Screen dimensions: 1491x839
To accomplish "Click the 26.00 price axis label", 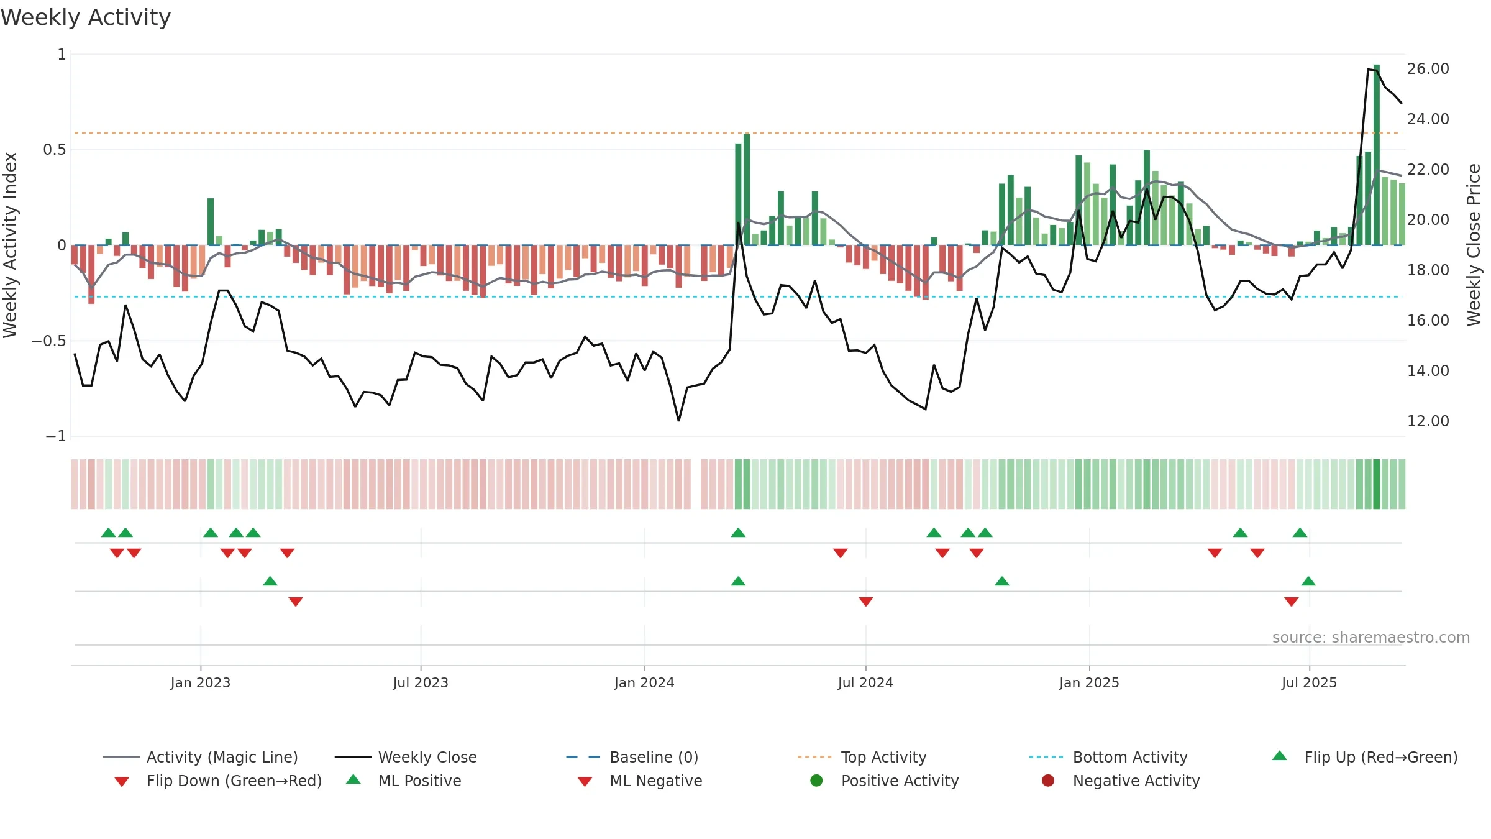I will point(1428,68).
